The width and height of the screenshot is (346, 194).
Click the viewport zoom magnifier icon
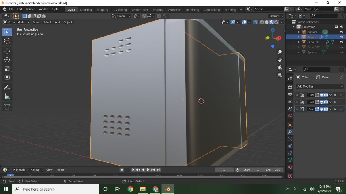pyautogui.click(x=279, y=52)
